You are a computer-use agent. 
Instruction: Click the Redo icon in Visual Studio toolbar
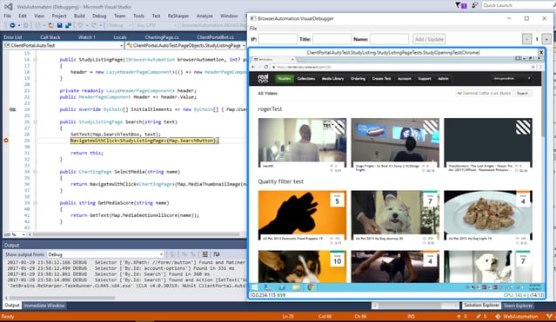(94, 25)
